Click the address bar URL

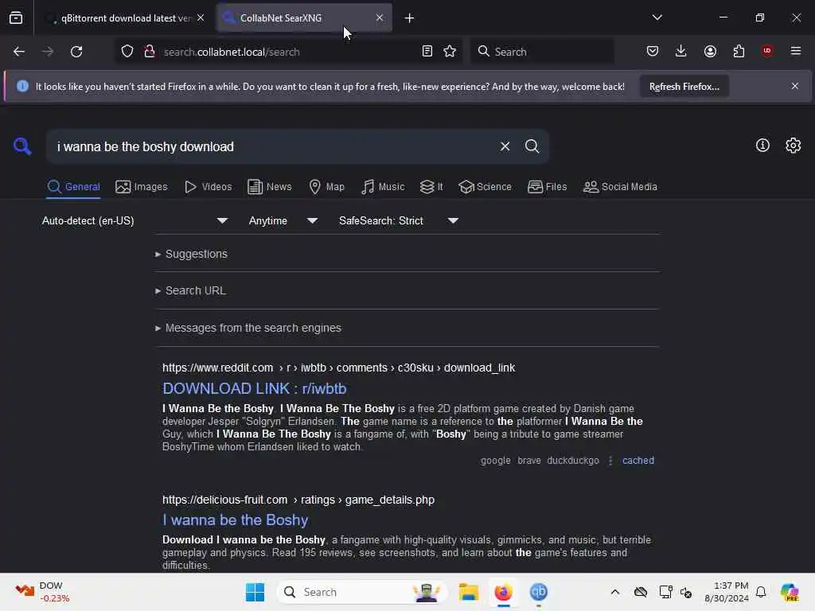pos(232,52)
